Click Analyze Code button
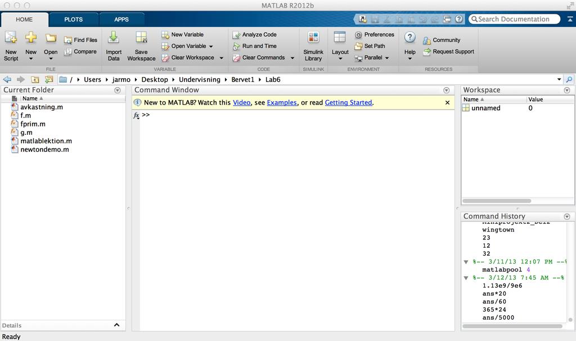This screenshot has height=341, width=576. (x=254, y=34)
